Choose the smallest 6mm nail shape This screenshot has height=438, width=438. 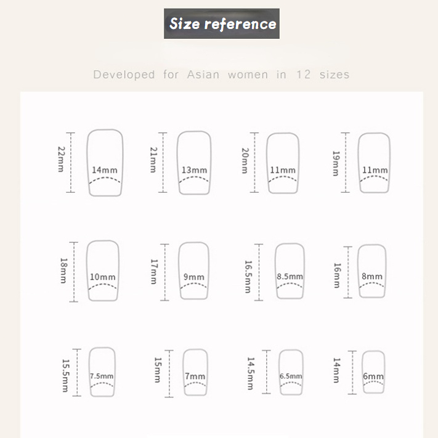(373, 371)
